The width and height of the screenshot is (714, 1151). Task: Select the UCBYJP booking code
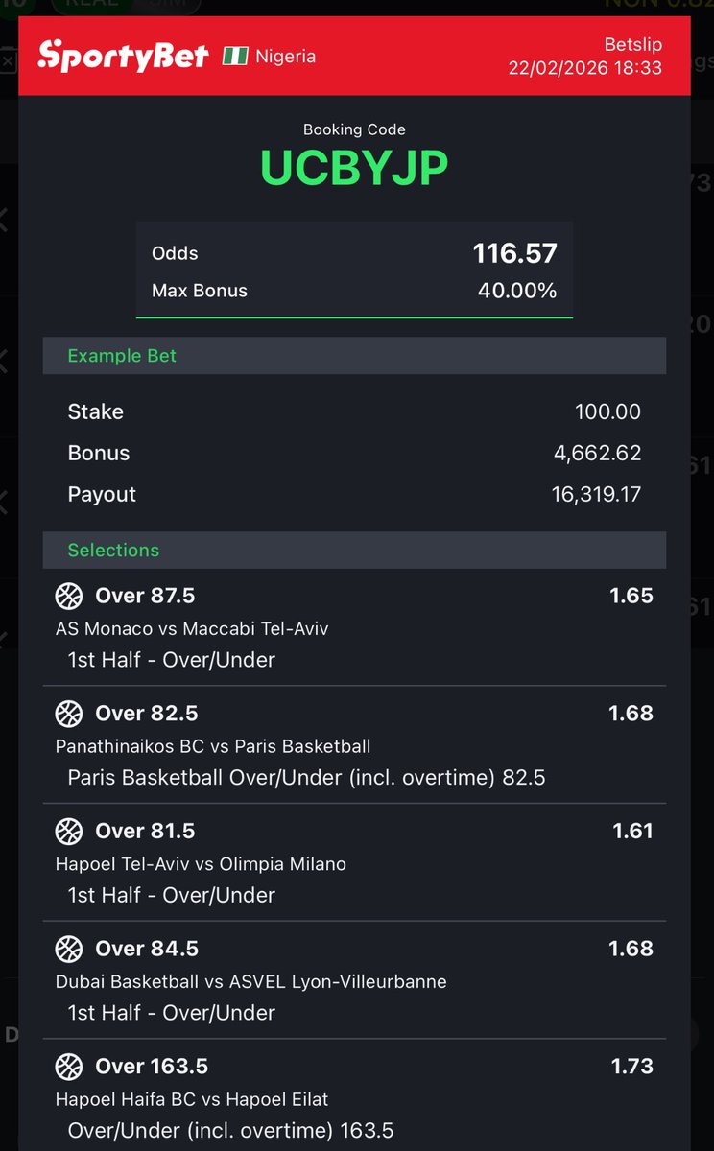(354, 169)
